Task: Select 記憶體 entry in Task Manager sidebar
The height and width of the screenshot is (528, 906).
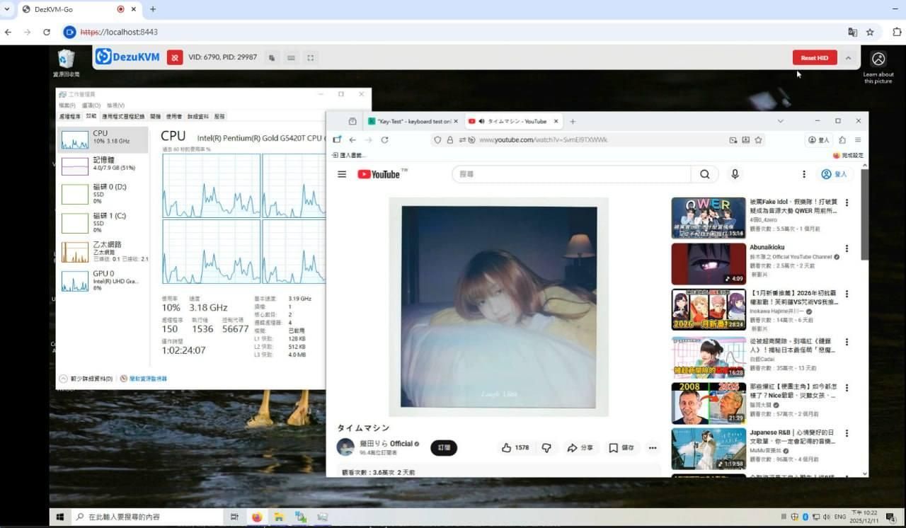Action: (x=103, y=166)
